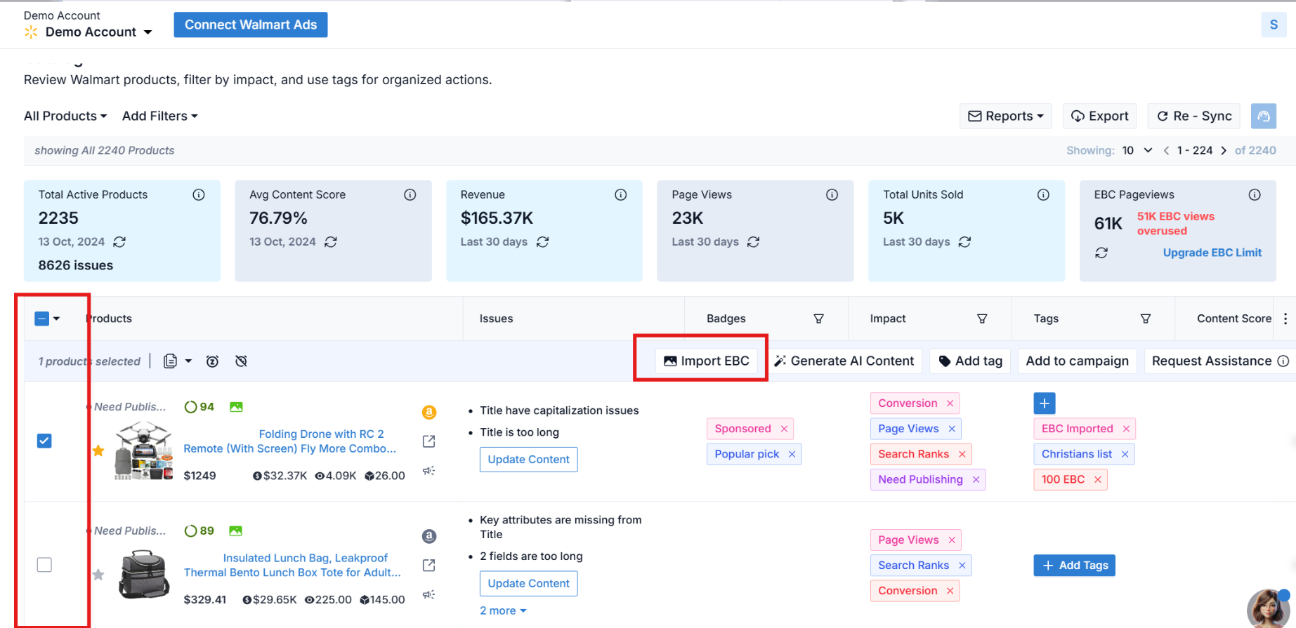Click the alarm-off icon in selection bar

241,361
